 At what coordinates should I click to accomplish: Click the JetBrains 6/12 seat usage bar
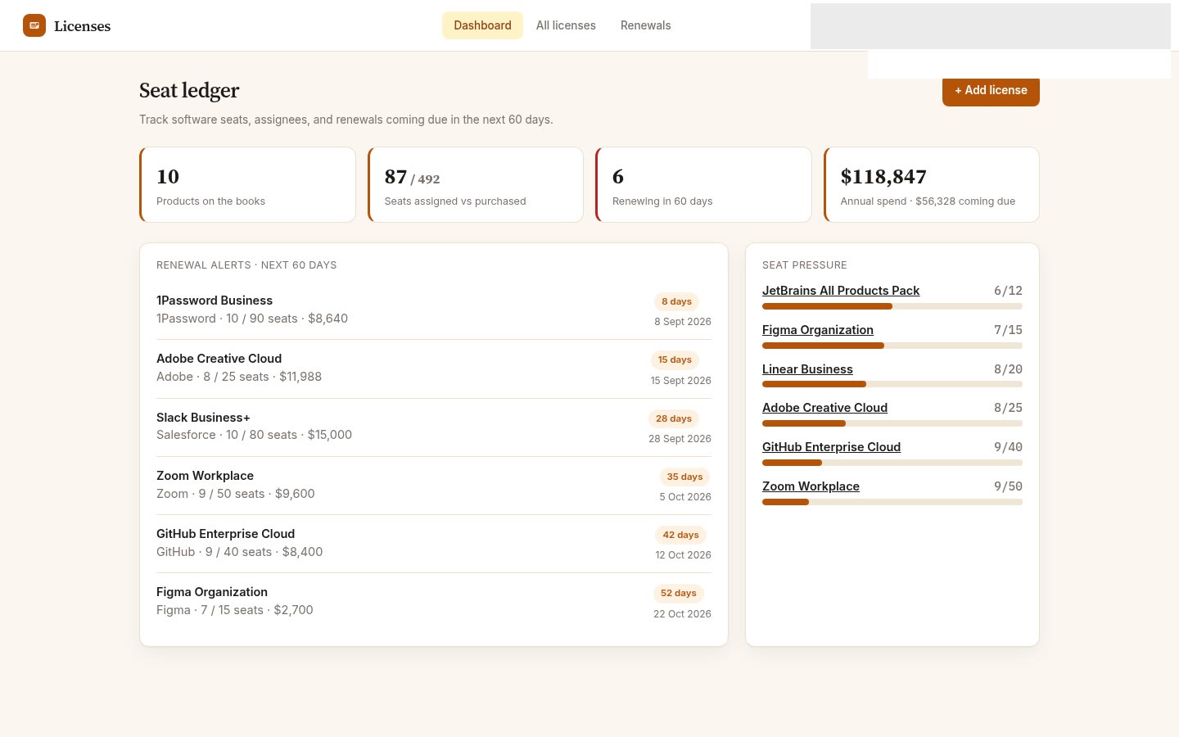tap(892, 306)
